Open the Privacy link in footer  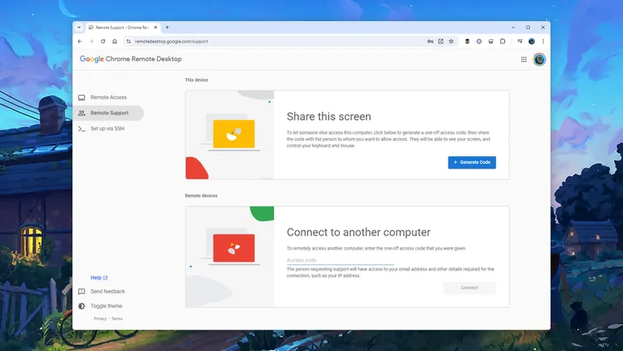100,319
